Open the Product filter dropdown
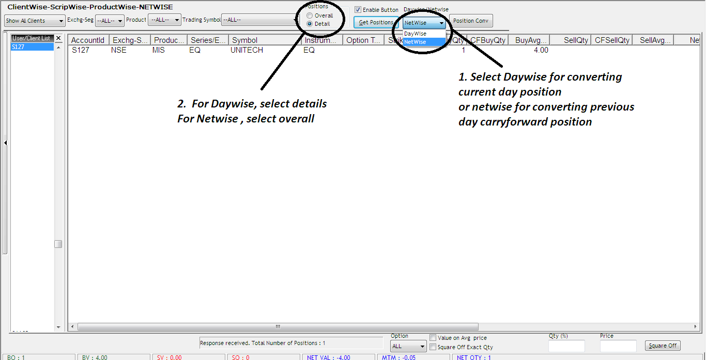Image resolution: width=706 pixels, height=360 pixels. [x=164, y=20]
